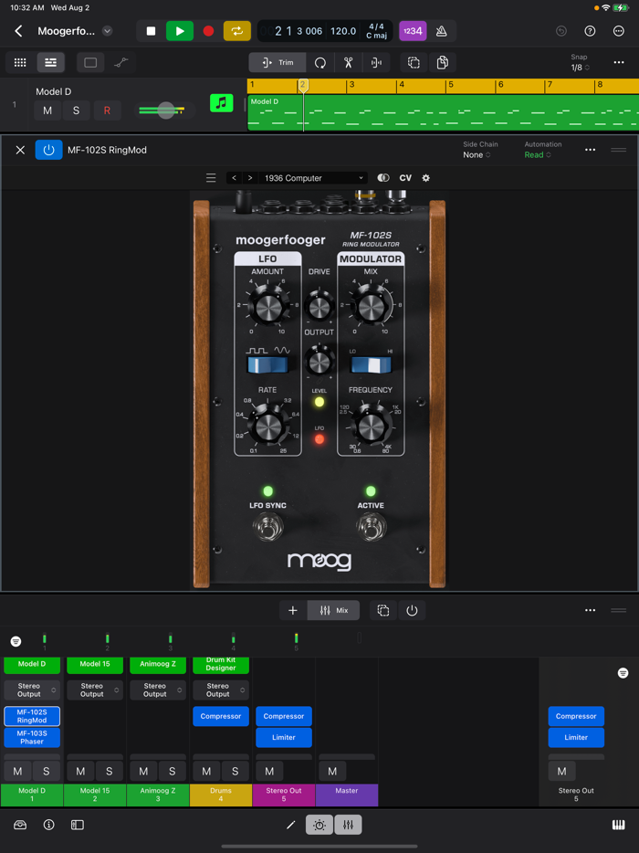639x853 pixels.
Task: Tap the ACTIVE footswitch
Action: click(x=371, y=527)
